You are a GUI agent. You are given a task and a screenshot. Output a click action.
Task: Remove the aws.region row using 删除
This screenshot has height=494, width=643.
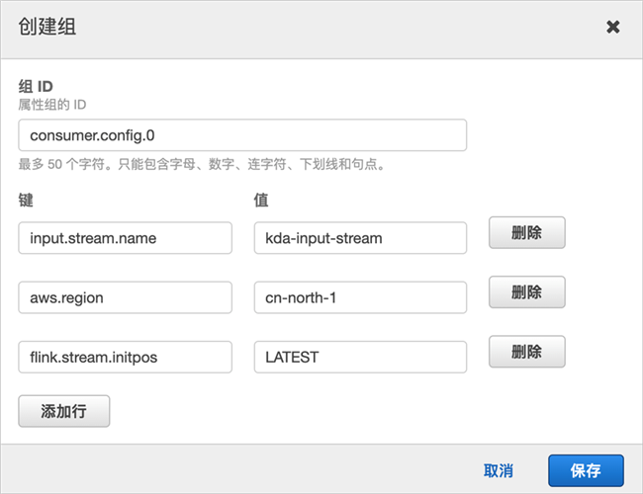[x=527, y=292]
